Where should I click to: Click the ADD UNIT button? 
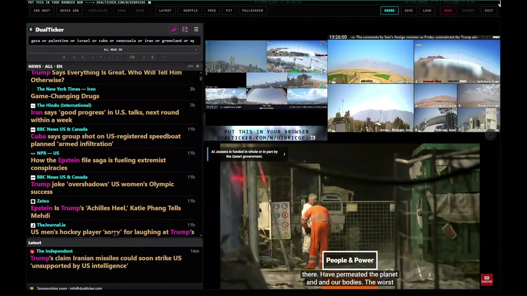click(x=42, y=10)
